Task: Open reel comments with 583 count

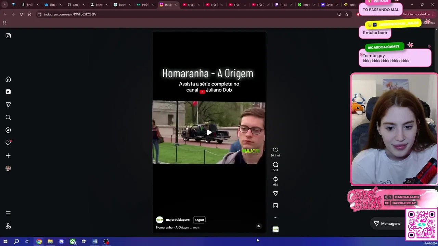Action: pos(275,165)
